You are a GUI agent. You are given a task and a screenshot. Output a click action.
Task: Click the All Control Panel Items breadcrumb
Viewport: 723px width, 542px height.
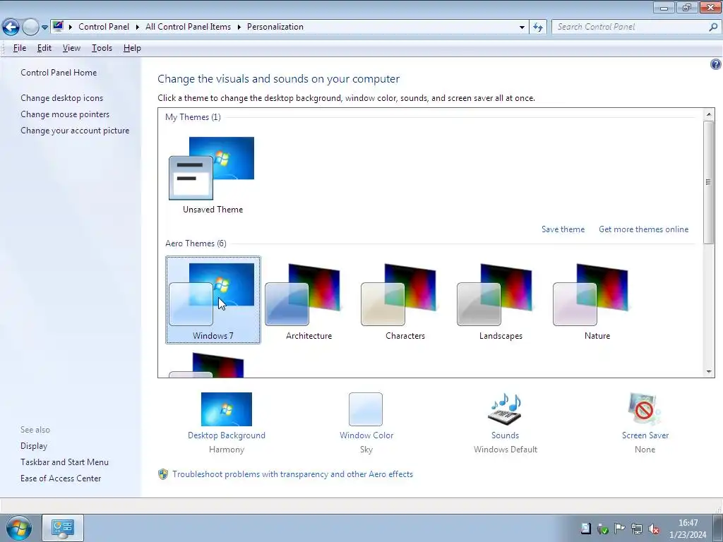tap(188, 27)
